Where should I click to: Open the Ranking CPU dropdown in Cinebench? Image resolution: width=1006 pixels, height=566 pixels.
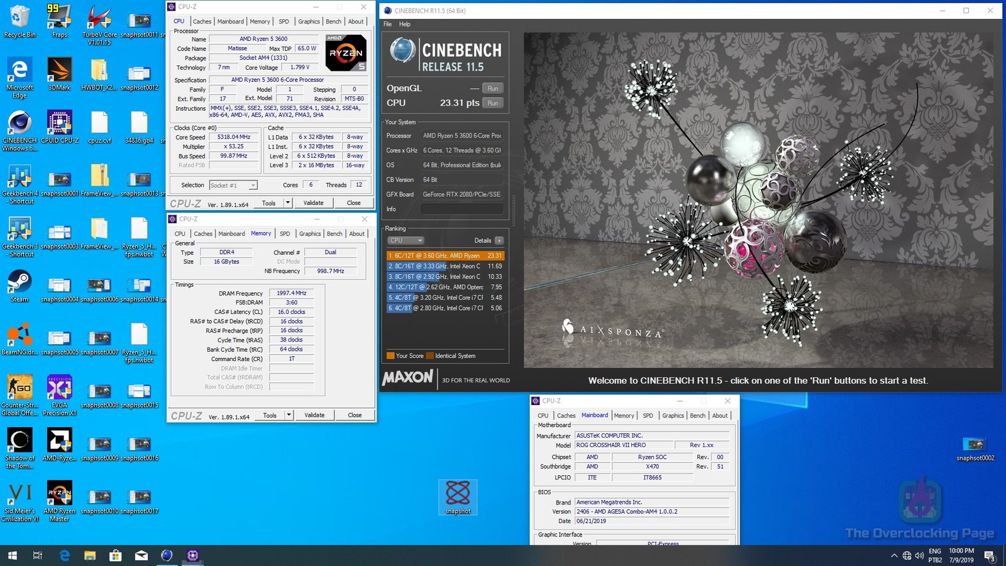point(405,240)
